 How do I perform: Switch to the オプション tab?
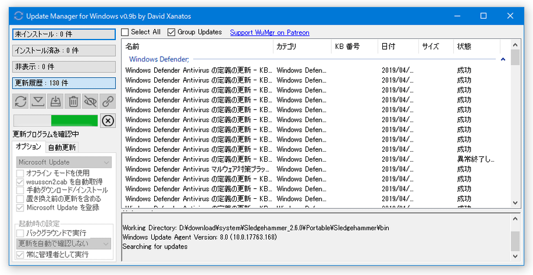pyautogui.click(x=28, y=147)
